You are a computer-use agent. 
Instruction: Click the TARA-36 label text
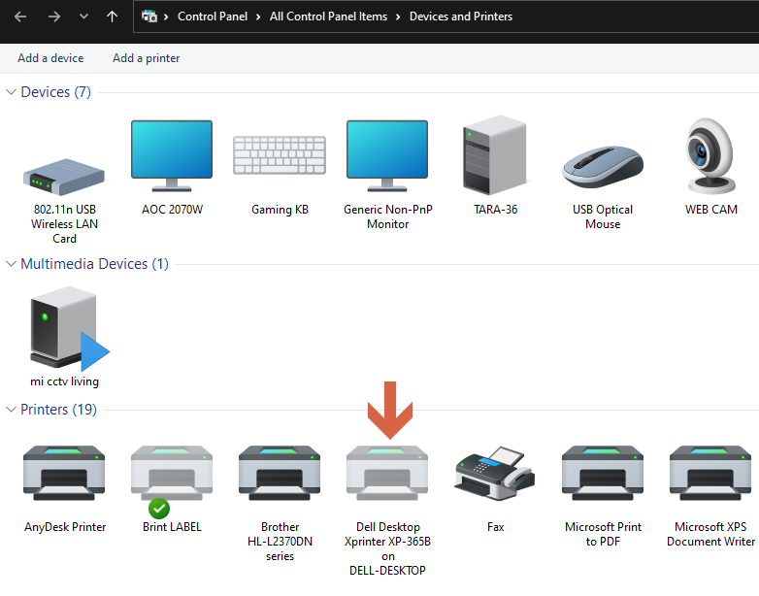pos(495,210)
